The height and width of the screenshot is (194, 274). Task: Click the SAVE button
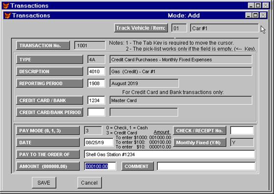click(x=44, y=183)
